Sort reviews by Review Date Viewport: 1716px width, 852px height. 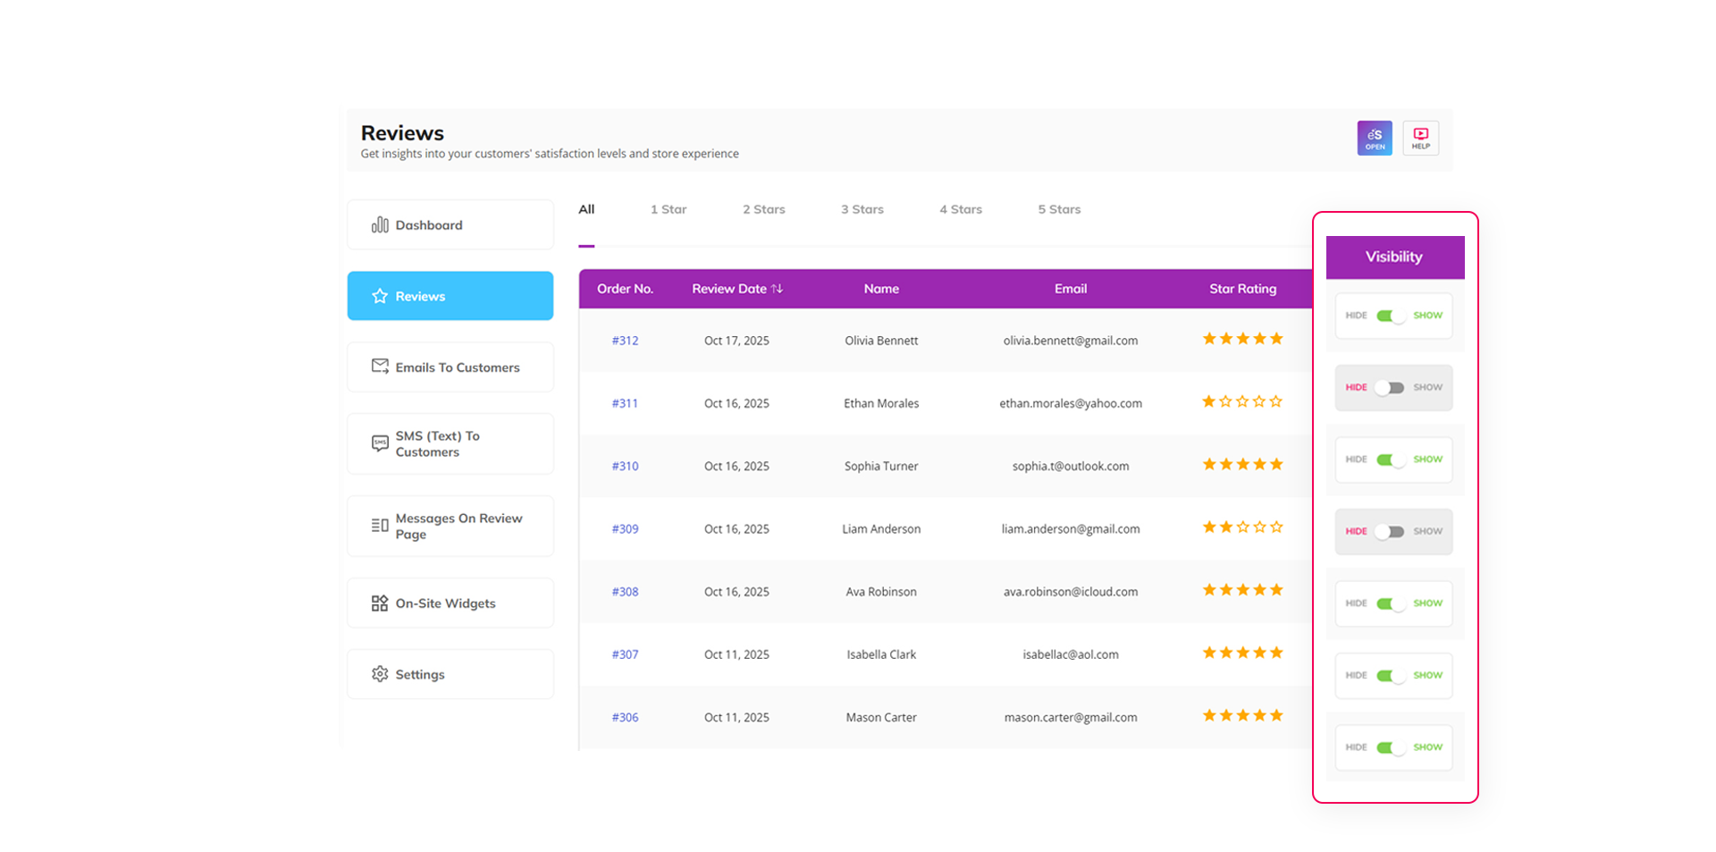pyautogui.click(x=737, y=288)
